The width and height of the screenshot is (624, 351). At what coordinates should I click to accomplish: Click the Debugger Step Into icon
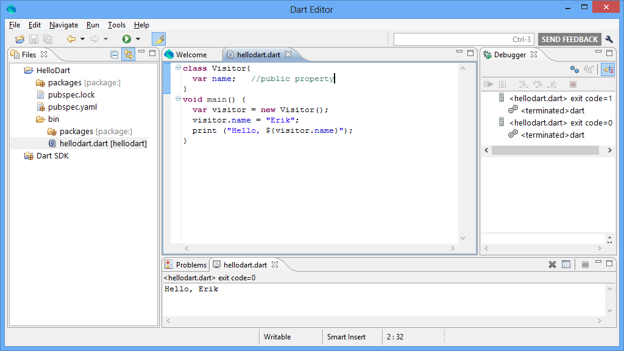tap(523, 84)
